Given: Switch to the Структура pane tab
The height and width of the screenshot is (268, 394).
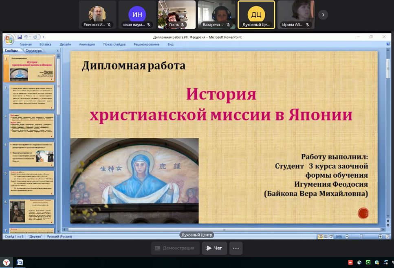Looking at the screenshot, I should 33,51.
